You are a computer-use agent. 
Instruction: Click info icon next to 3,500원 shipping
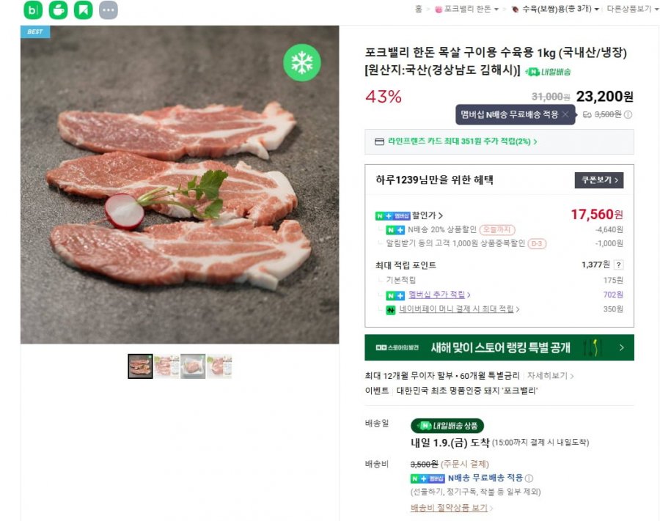coord(628,114)
